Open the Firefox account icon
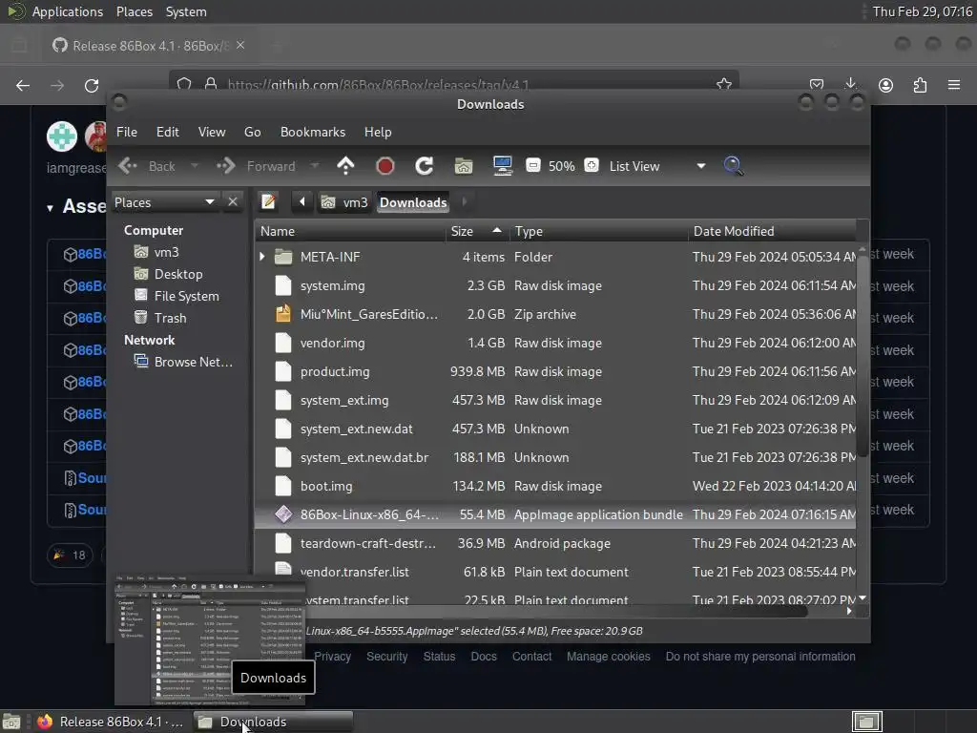 [x=885, y=85]
